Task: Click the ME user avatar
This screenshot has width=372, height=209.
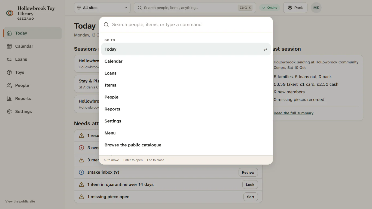Action: 316,8
